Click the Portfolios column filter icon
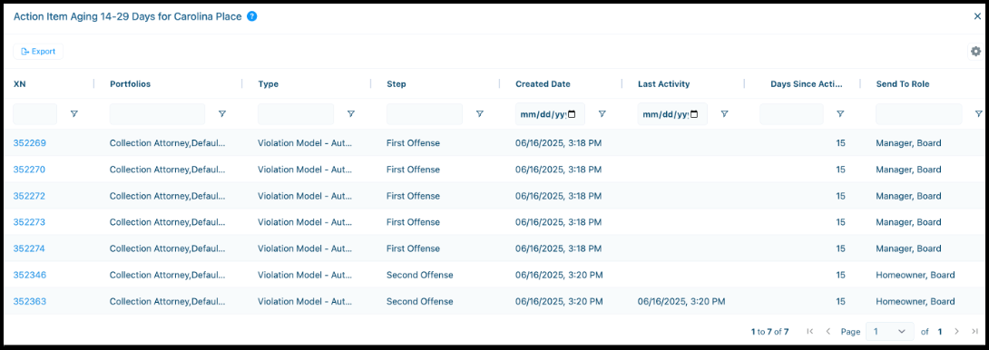989x350 pixels. [x=222, y=113]
